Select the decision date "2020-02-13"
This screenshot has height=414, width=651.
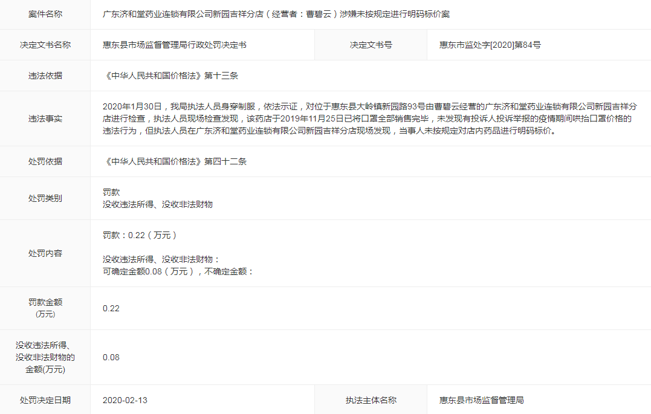coord(125,400)
